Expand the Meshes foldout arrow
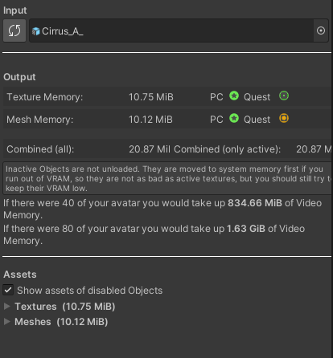 7,322
